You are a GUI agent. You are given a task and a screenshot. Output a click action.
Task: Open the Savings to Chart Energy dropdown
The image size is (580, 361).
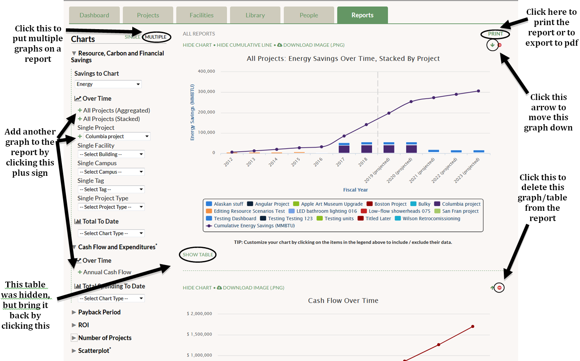[x=108, y=84]
